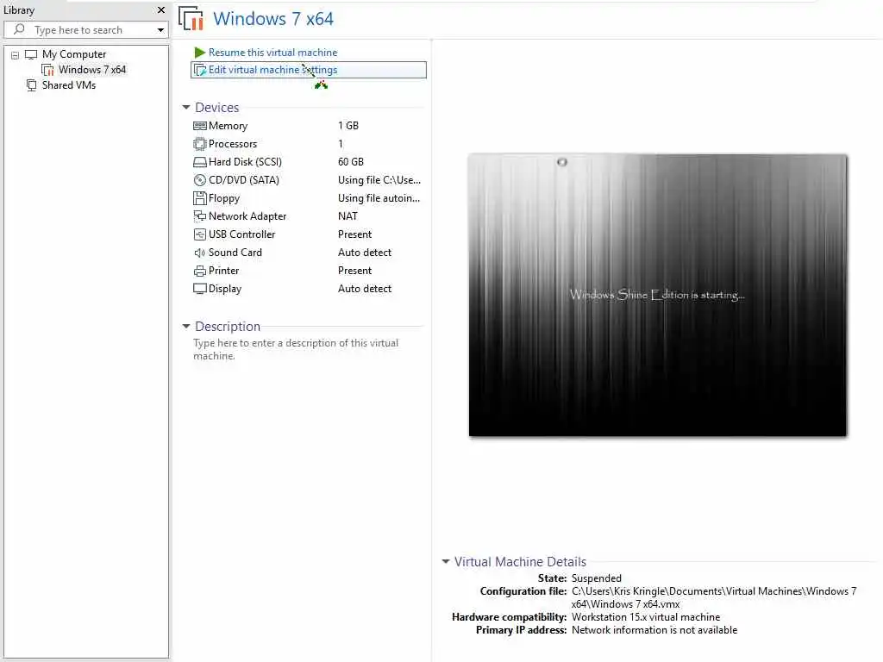Click the VM description text field
Image resolution: width=883 pixels, height=662 pixels.
296,350
